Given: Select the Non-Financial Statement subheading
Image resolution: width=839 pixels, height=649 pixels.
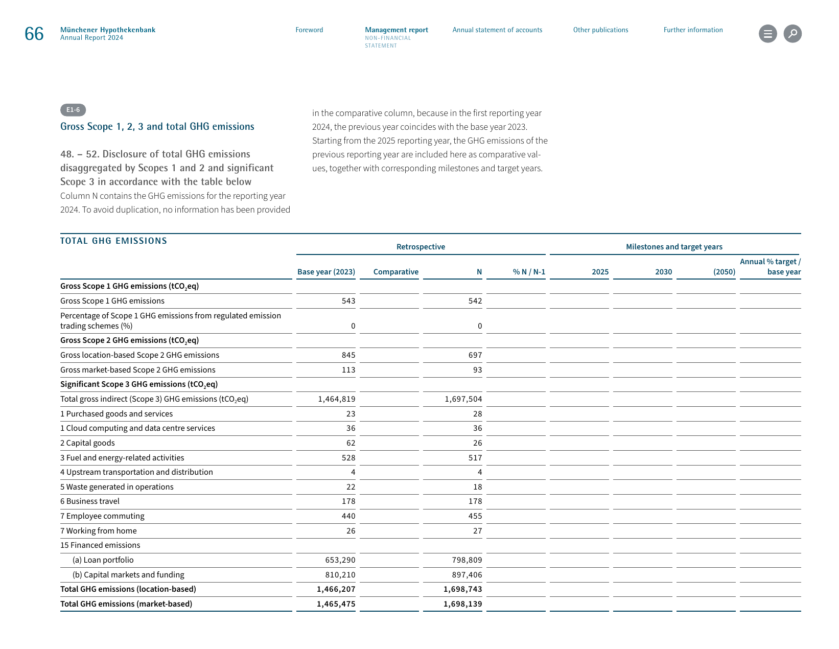Looking at the screenshot, I should [x=388, y=42].
